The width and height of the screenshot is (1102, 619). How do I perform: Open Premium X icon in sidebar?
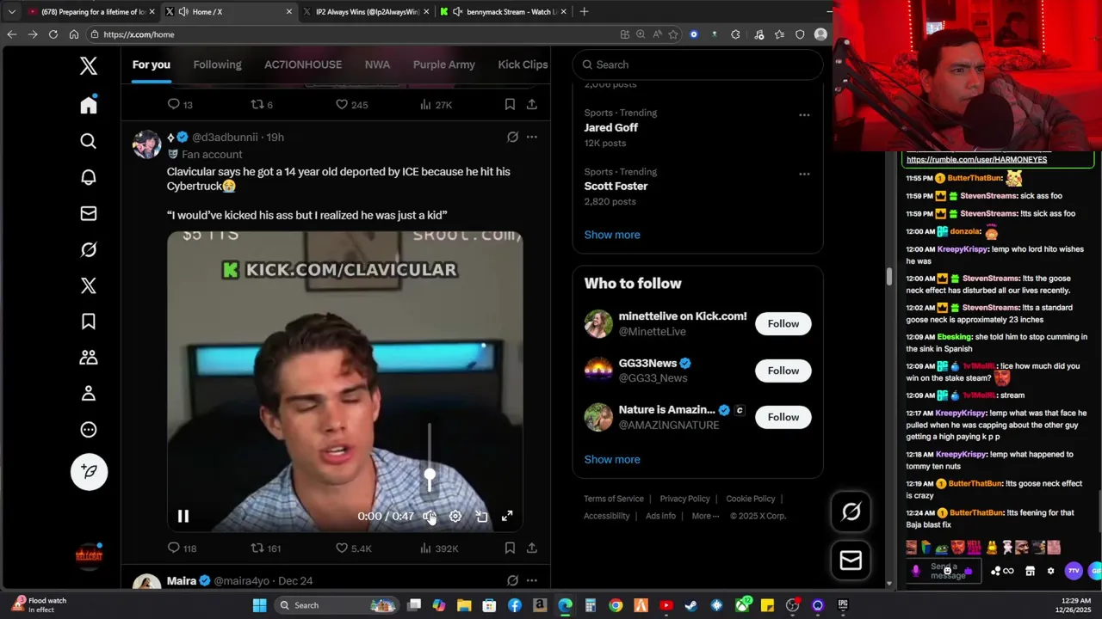[x=89, y=285]
